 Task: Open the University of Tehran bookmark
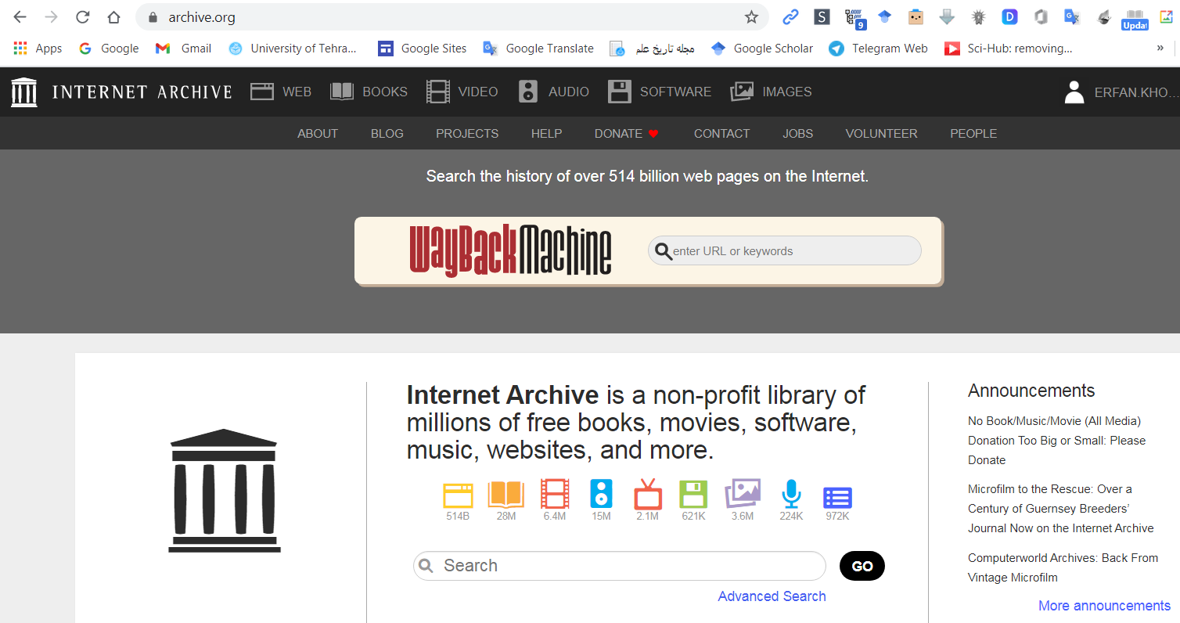coord(292,49)
